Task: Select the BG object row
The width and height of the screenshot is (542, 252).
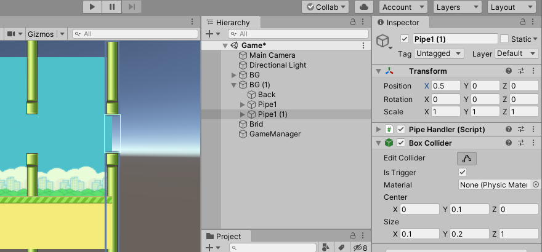Action: point(254,75)
